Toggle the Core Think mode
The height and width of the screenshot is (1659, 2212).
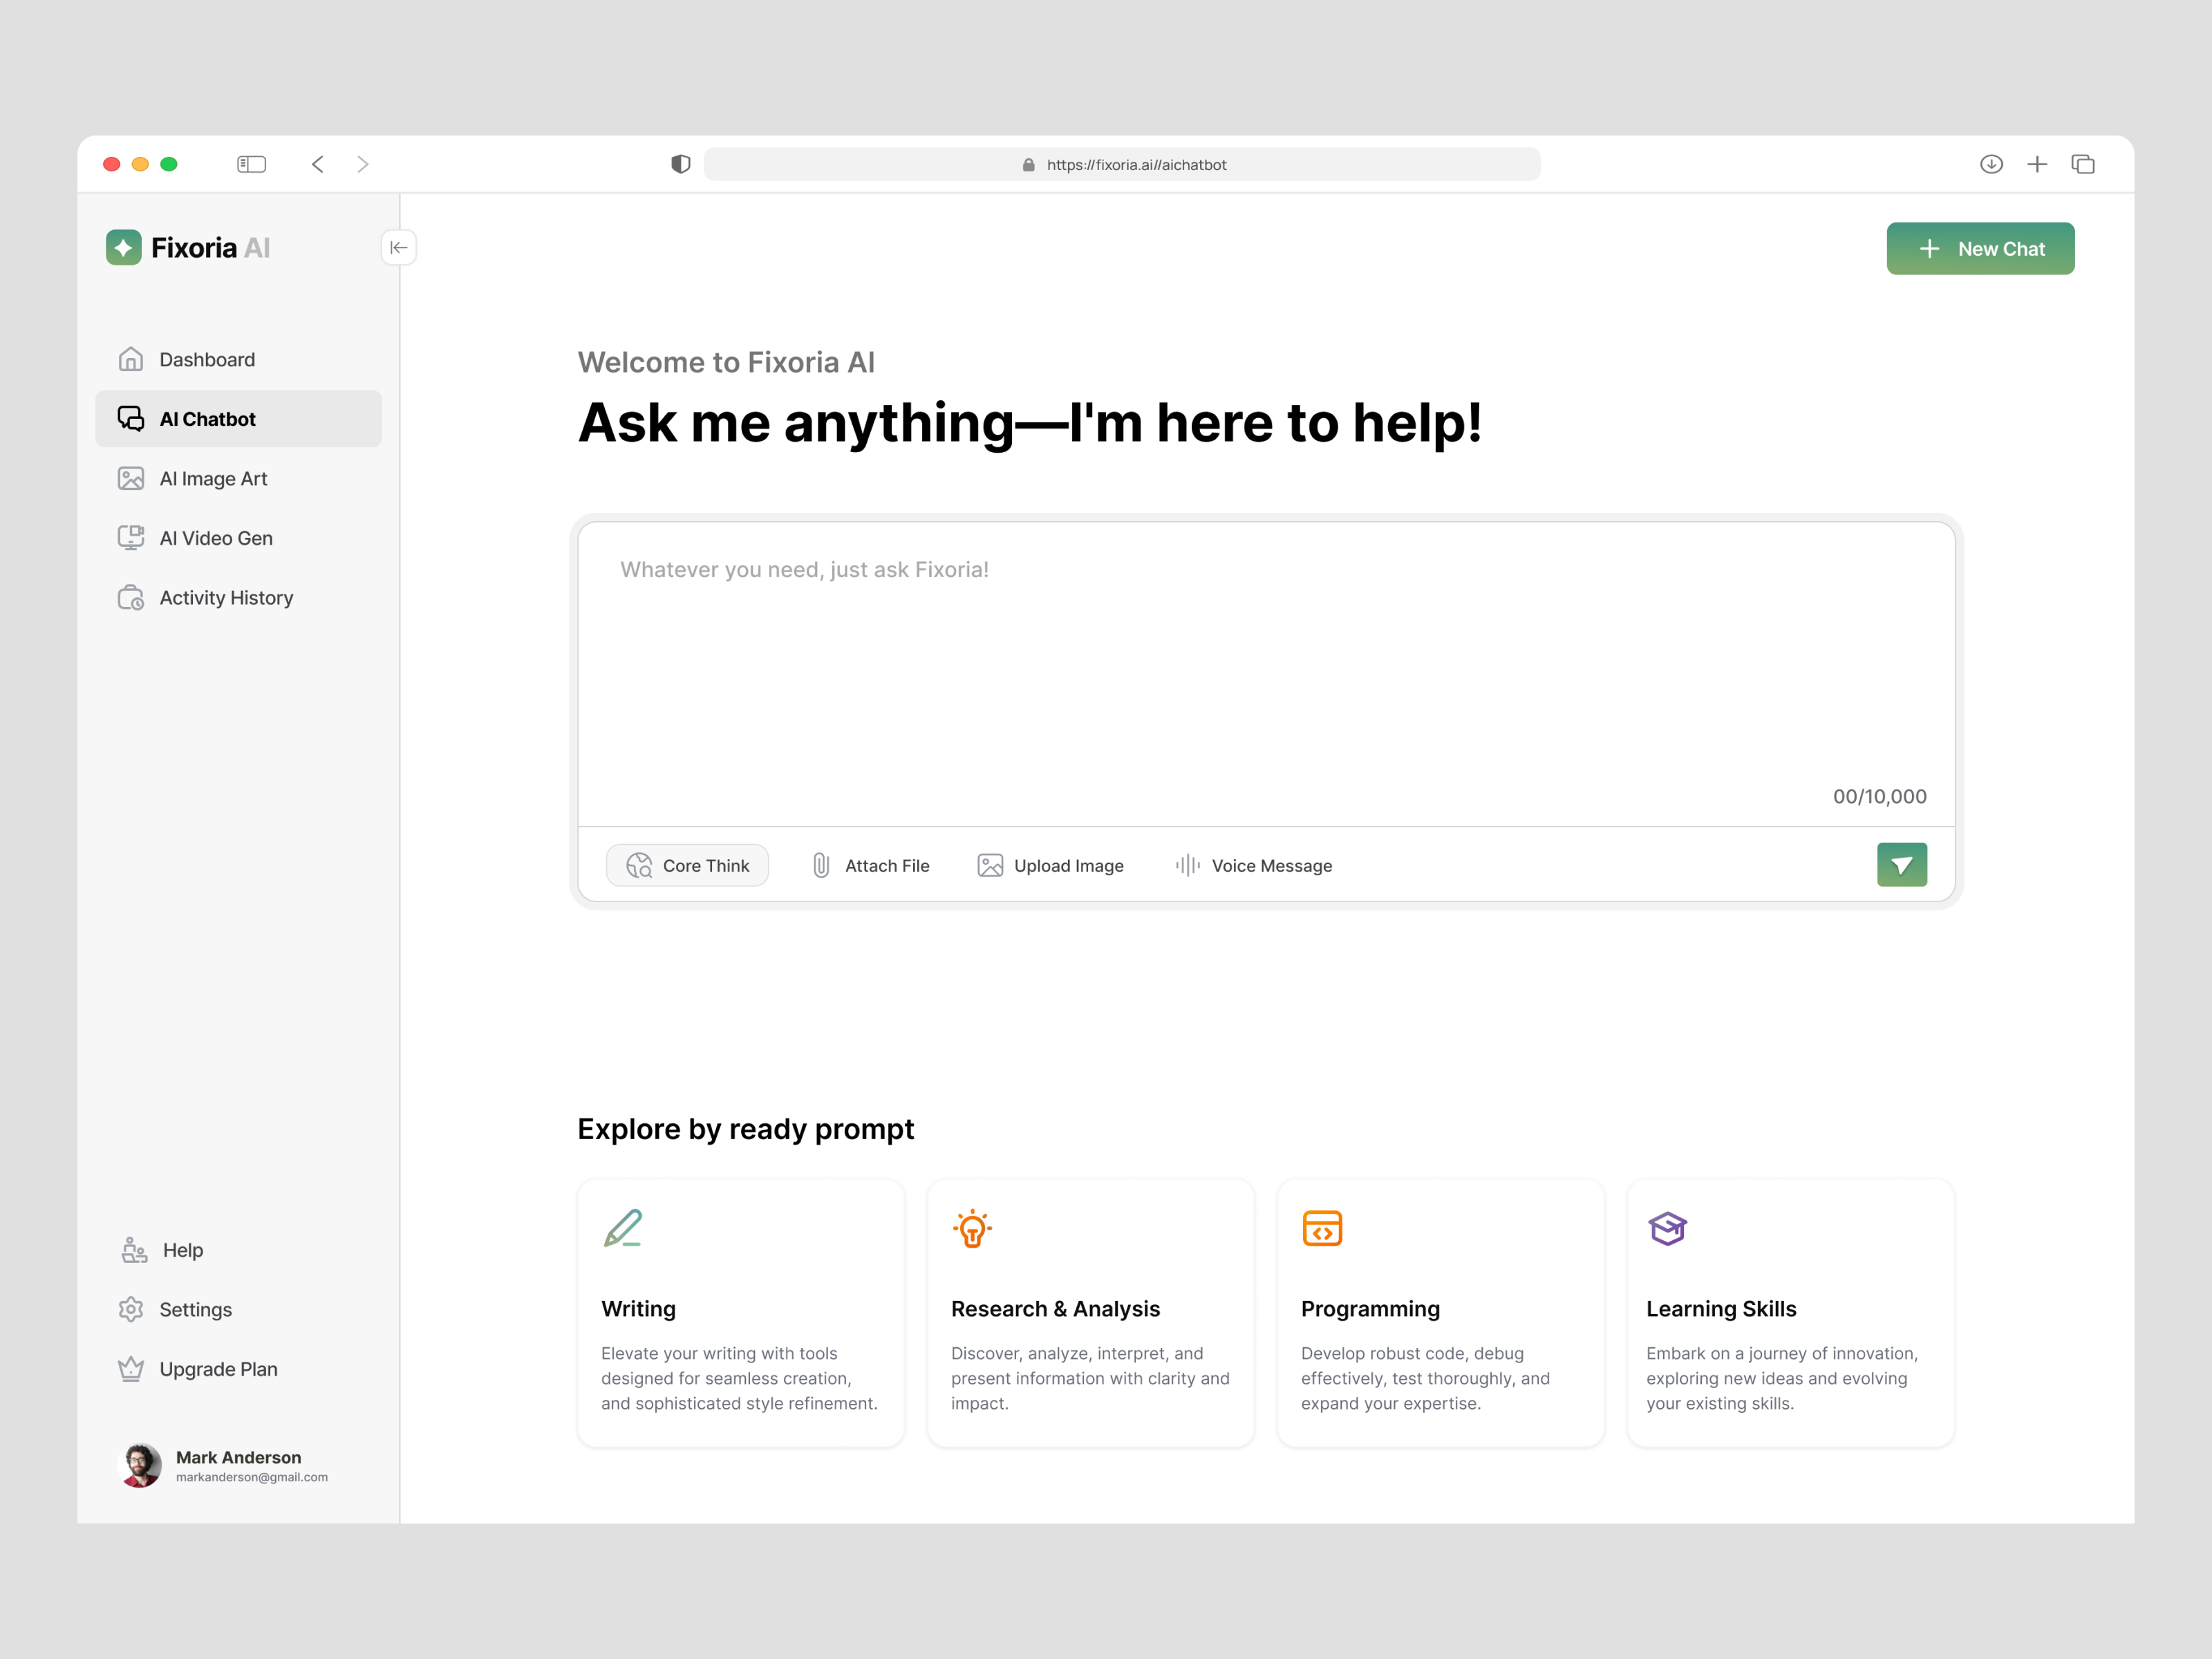click(688, 866)
